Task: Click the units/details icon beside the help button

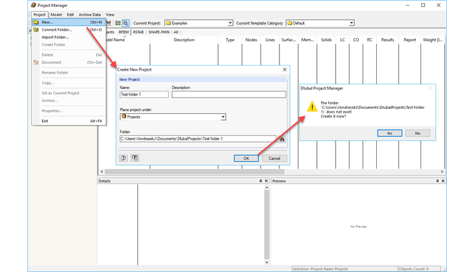Action: pyautogui.click(x=135, y=158)
